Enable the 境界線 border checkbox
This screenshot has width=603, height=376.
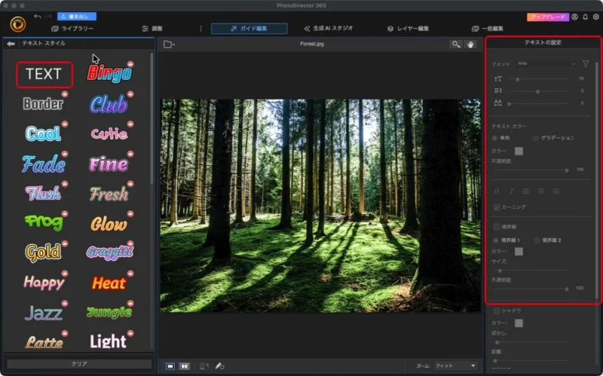point(497,227)
